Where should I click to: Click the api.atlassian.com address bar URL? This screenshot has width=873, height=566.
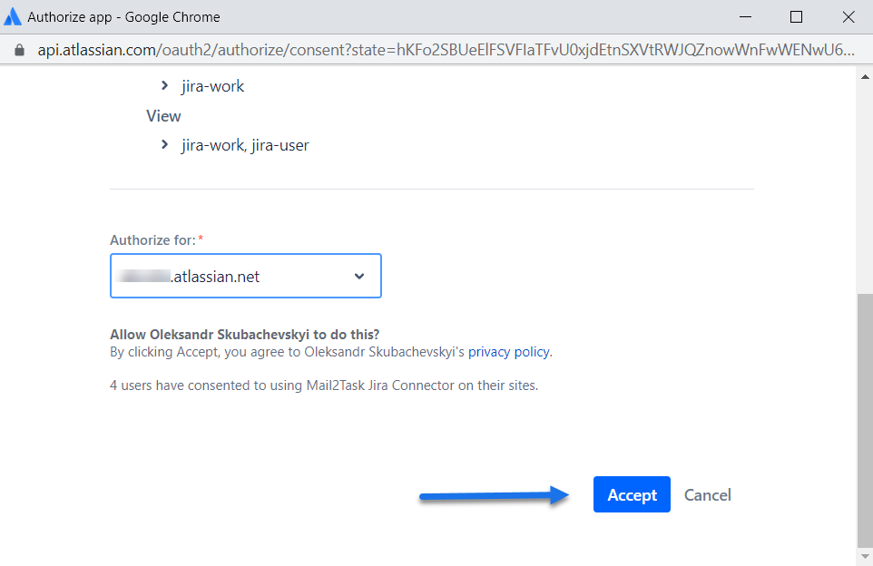[x=445, y=51]
